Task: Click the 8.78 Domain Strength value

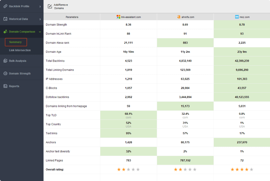Action: [242, 25]
